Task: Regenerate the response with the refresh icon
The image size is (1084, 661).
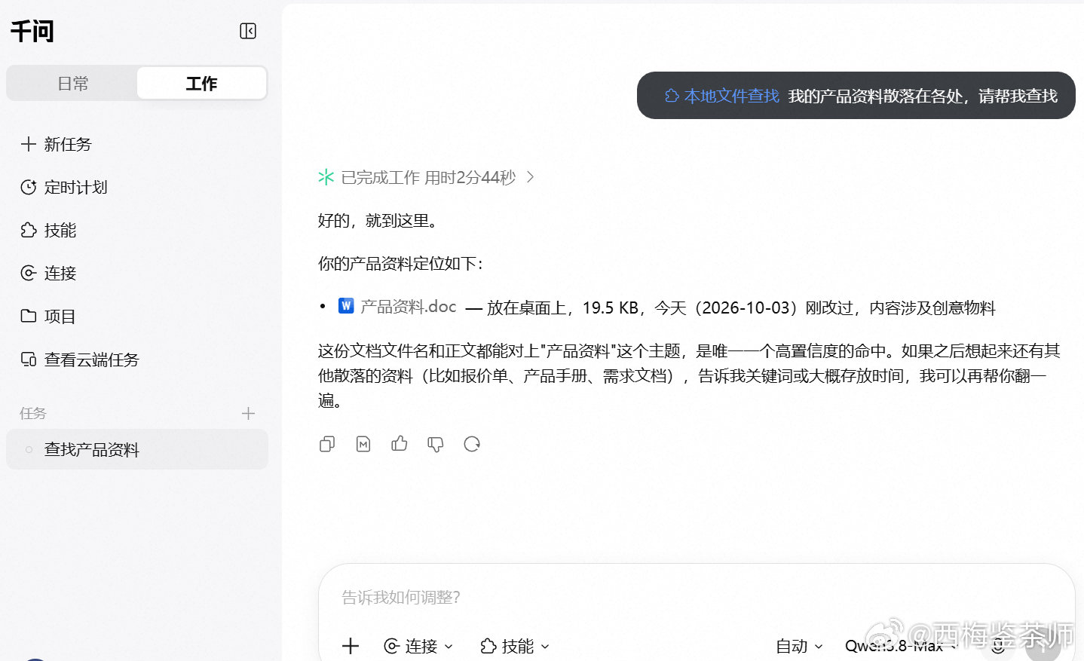Action: point(472,444)
